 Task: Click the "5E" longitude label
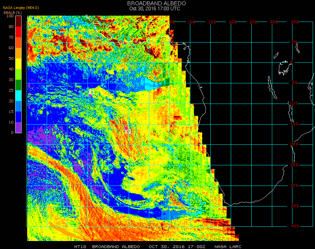pos(172,22)
